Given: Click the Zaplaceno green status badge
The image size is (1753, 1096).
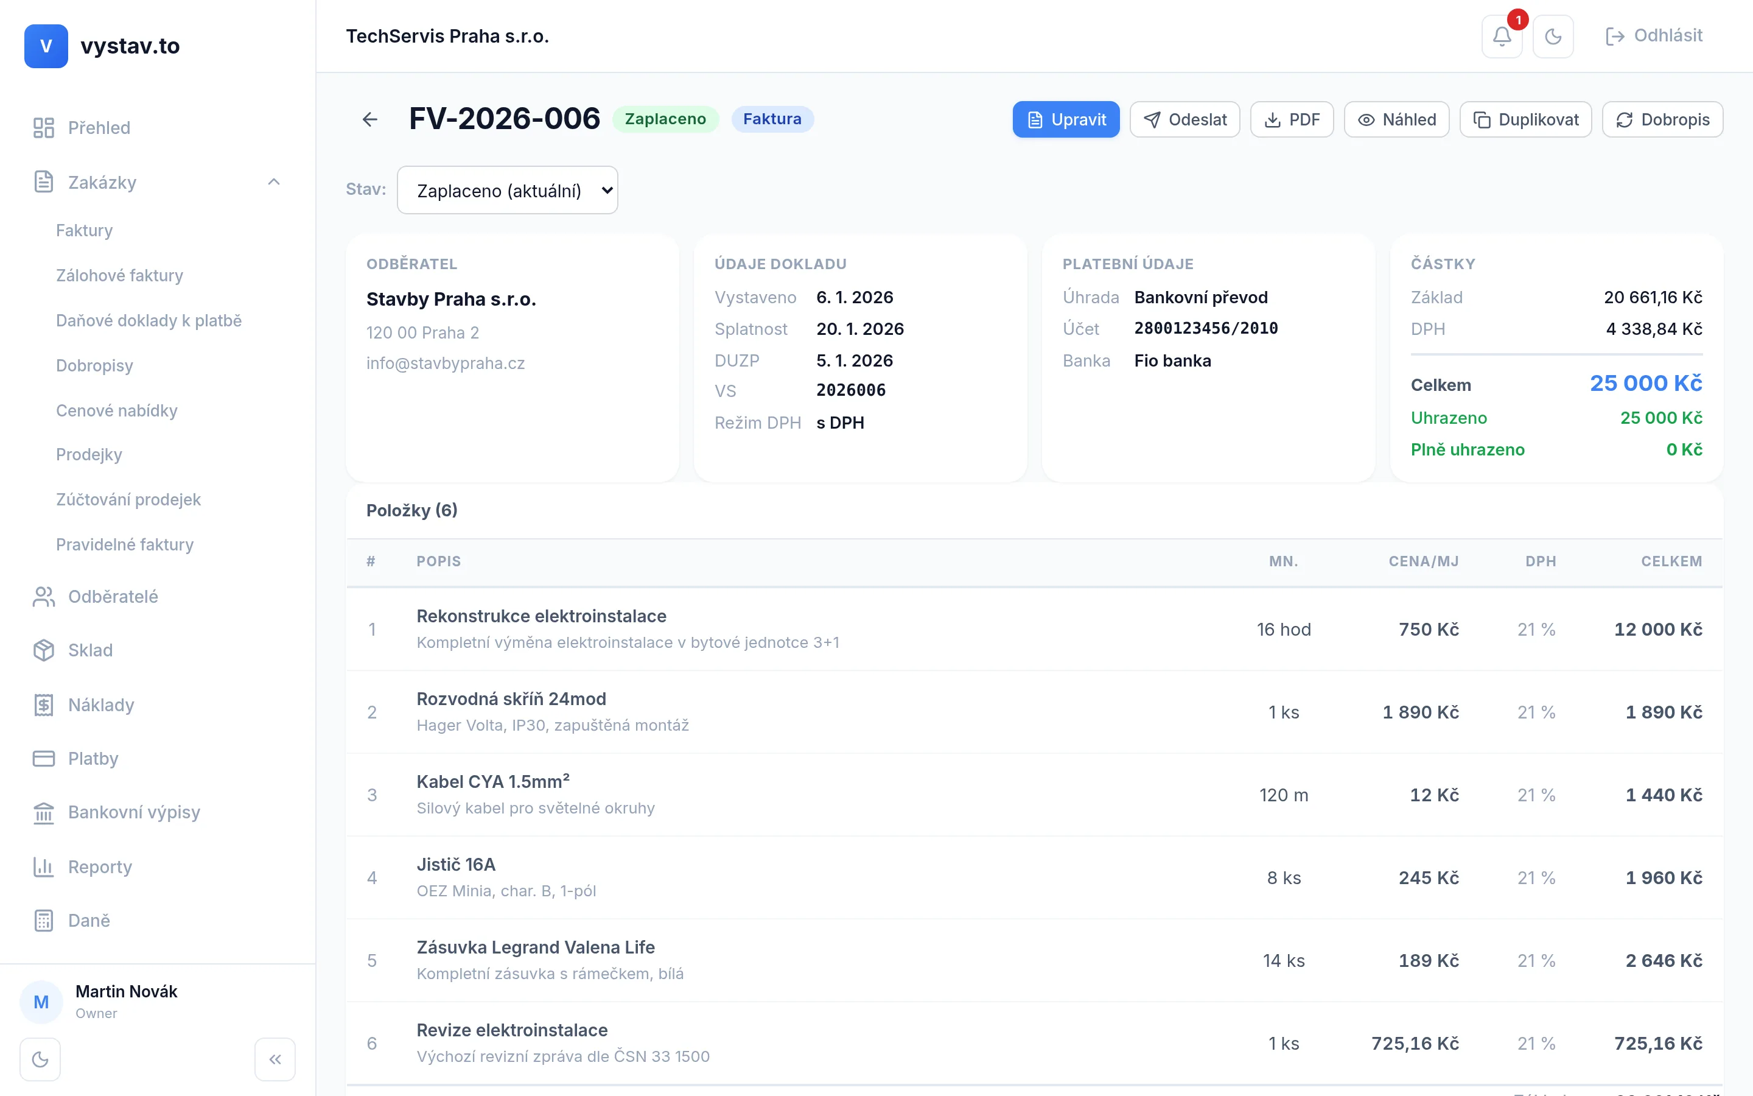Looking at the screenshot, I should point(665,119).
